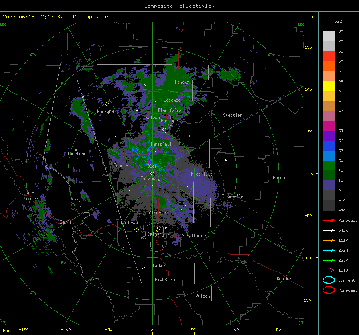The height and width of the screenshot is (335, 359).
Task: Click the yellow diamond marker near RedDeer
Action: pyautogui.click(x=164, y=129)
